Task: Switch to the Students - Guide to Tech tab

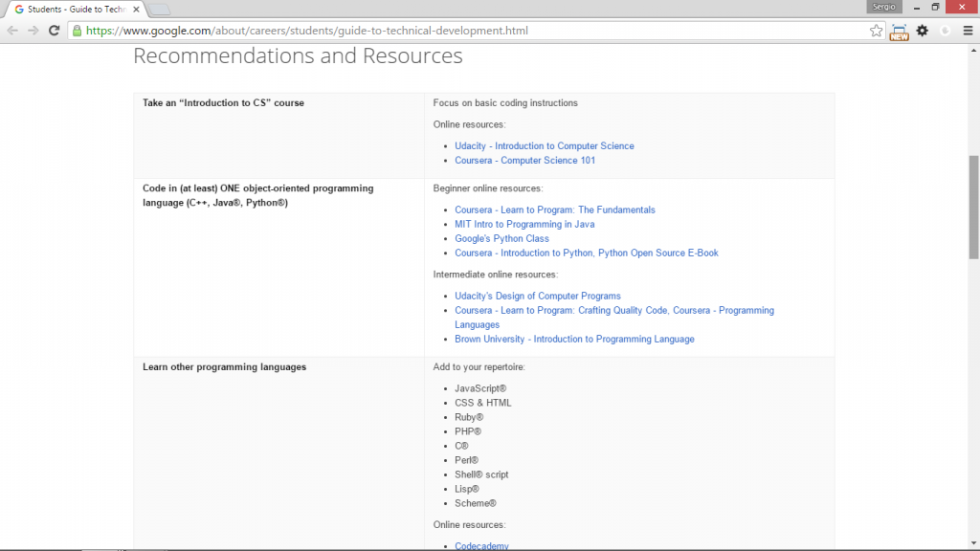Action: (x=72, y=7)
